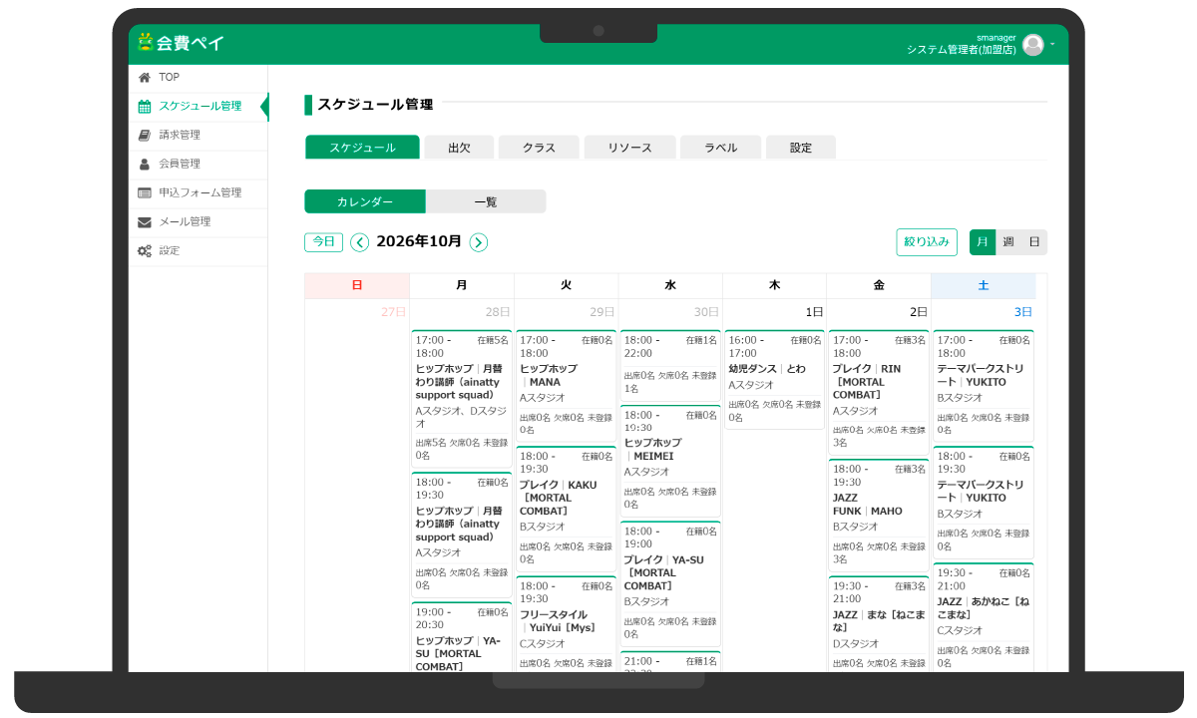Open the リソース tab
1197x718 pixels.
pos(630,148)
